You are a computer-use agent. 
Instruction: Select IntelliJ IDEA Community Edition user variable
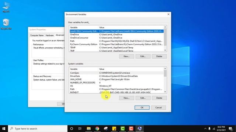(117, 31)
